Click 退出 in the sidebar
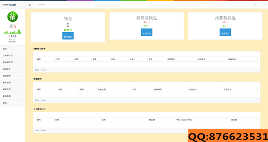The image size is (268, 142). 13,103
